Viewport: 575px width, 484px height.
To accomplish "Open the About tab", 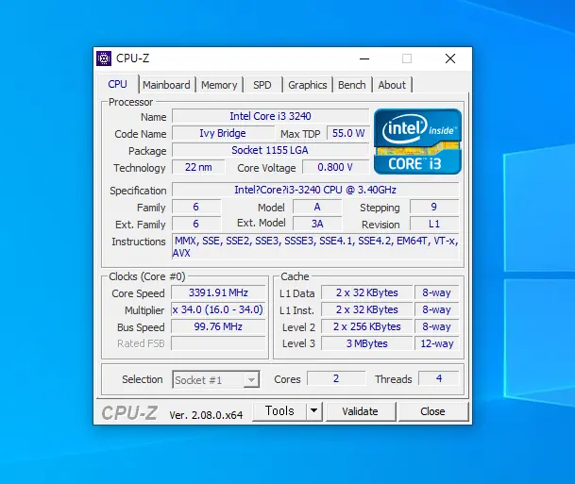I will coord(392,85).
